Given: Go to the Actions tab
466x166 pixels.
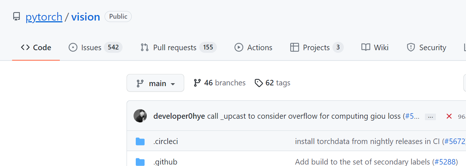Looking at the screenshot, I should (253, 47).
